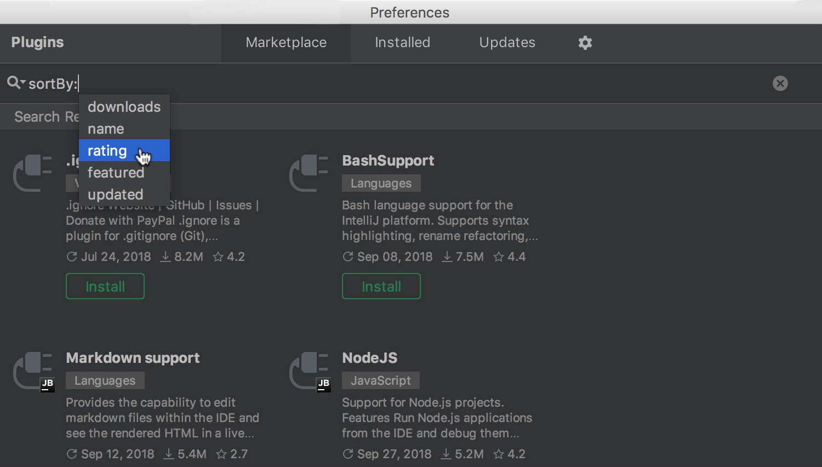Click the 2.7 rating of Markdown support
The image size is (822, 467).
click(232, 454)
